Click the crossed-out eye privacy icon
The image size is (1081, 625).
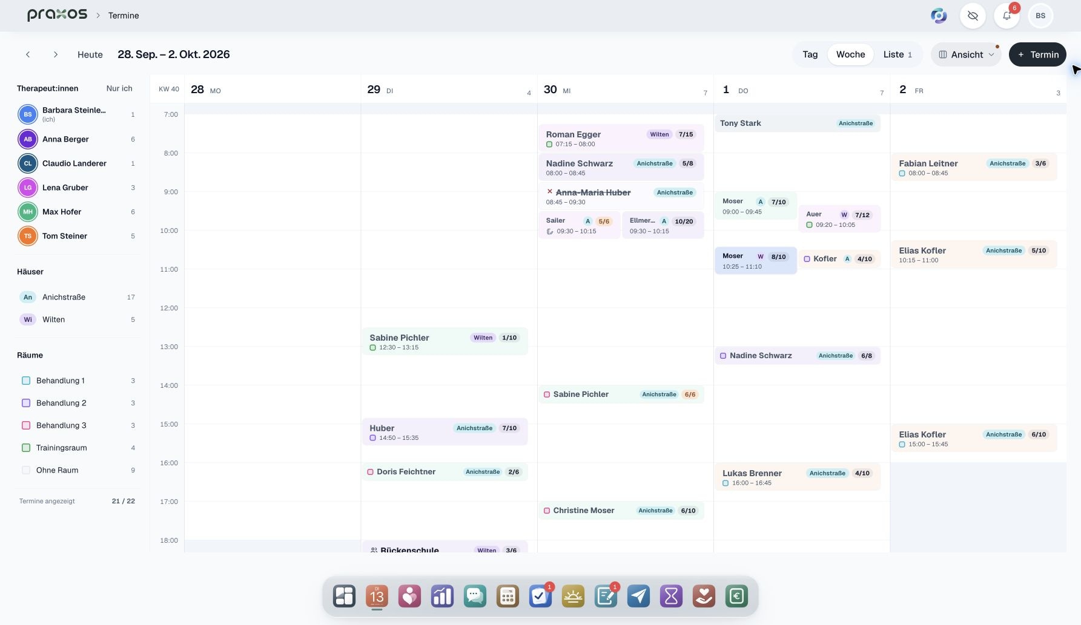pyautogui.click(x=973, y=16)
